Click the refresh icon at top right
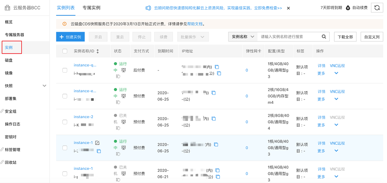The image size is (387, 183). [x=377, y=8]
